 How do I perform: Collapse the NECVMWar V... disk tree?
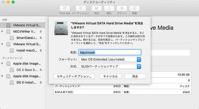tap(2, 31)
